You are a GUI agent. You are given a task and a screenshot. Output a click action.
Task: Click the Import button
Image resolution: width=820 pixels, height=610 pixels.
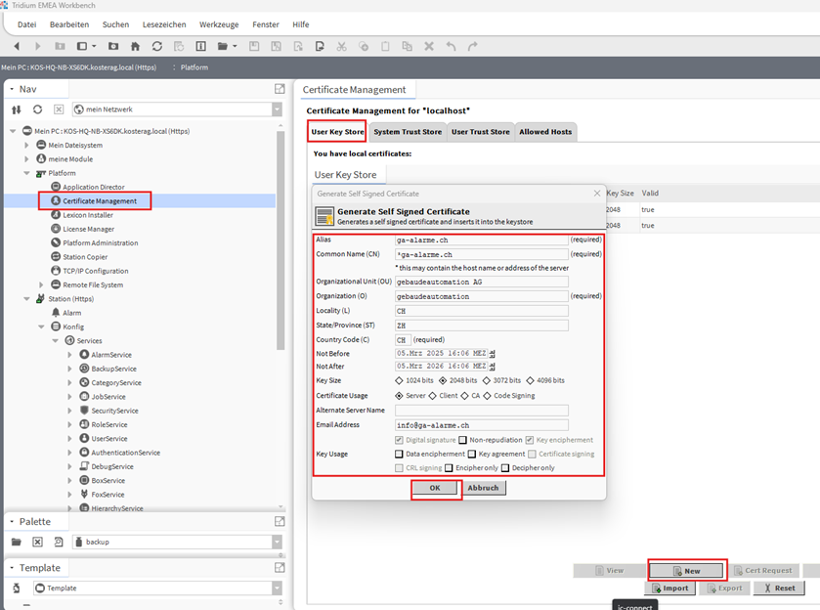[669, 588]
